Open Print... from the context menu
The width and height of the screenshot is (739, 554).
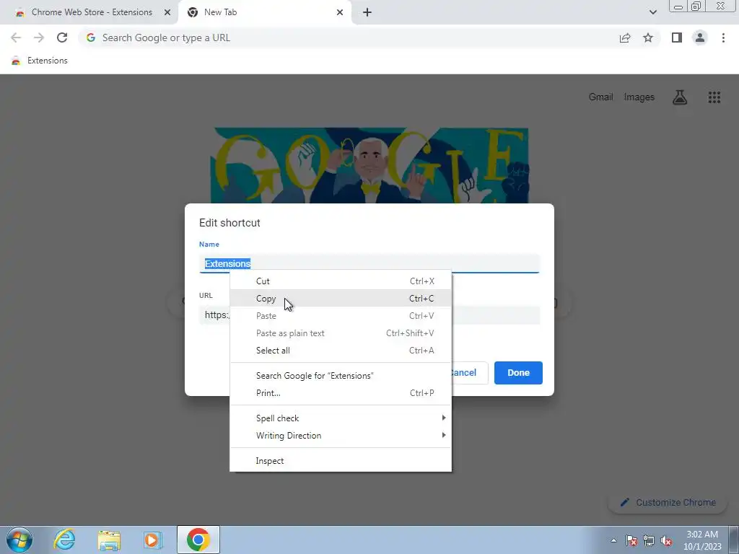(341, 393)
